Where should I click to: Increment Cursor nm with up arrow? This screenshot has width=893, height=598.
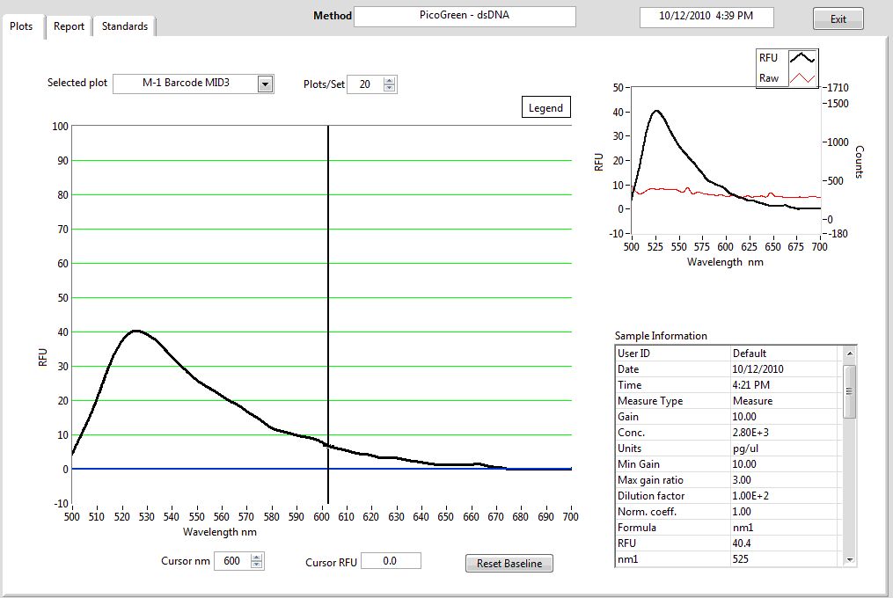(x=257, y=557)
